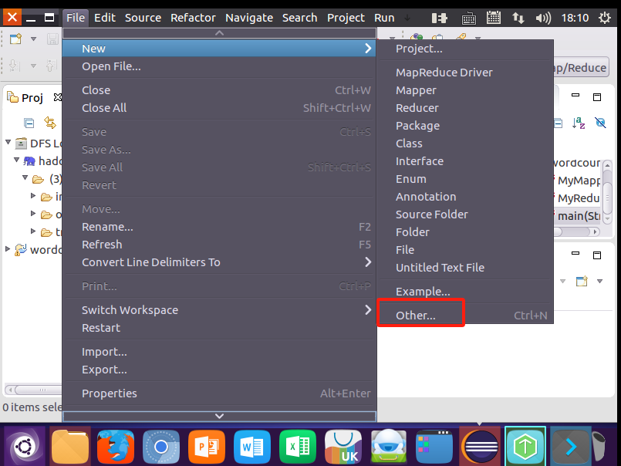Expand the wordcount project node

coord(6,249)
